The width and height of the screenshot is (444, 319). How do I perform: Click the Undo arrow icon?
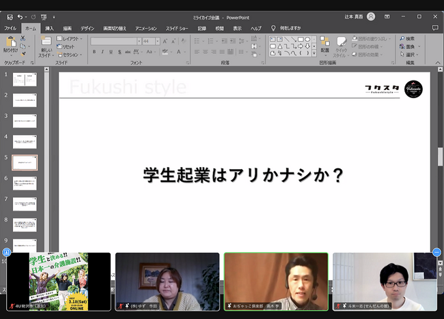20,16
